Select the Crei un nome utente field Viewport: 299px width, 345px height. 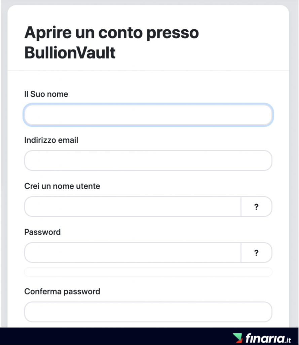(x=133, y=207)
